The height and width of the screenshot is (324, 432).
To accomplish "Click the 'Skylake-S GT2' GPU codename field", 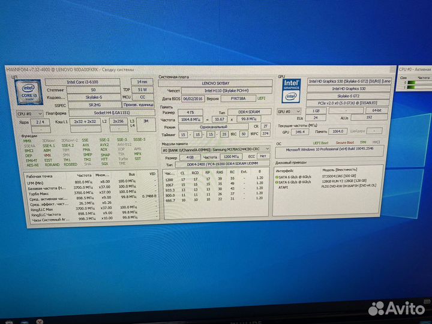I will click(x=348, y=96).
